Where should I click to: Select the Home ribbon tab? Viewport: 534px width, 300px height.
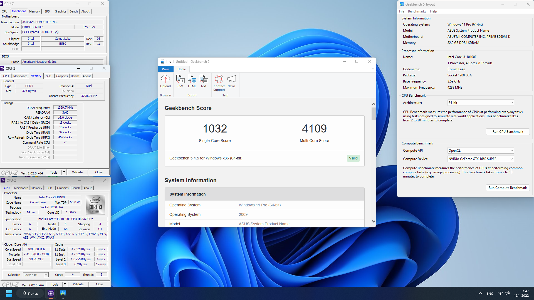point(182,69)
